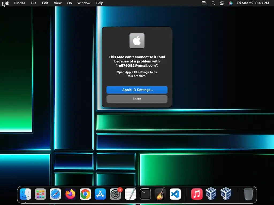Open Control Center in the menu bar

222,3
